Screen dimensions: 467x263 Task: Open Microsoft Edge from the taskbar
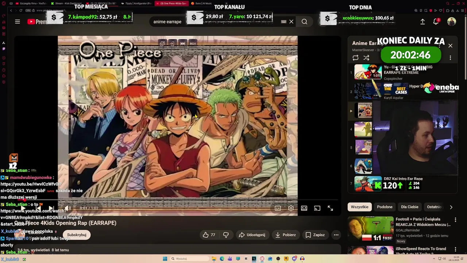222,259
